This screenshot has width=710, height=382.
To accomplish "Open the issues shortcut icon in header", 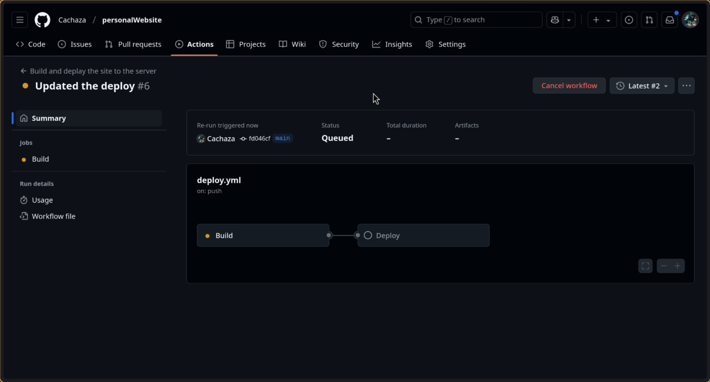I will pyautogui.click(x=629, y=20).
